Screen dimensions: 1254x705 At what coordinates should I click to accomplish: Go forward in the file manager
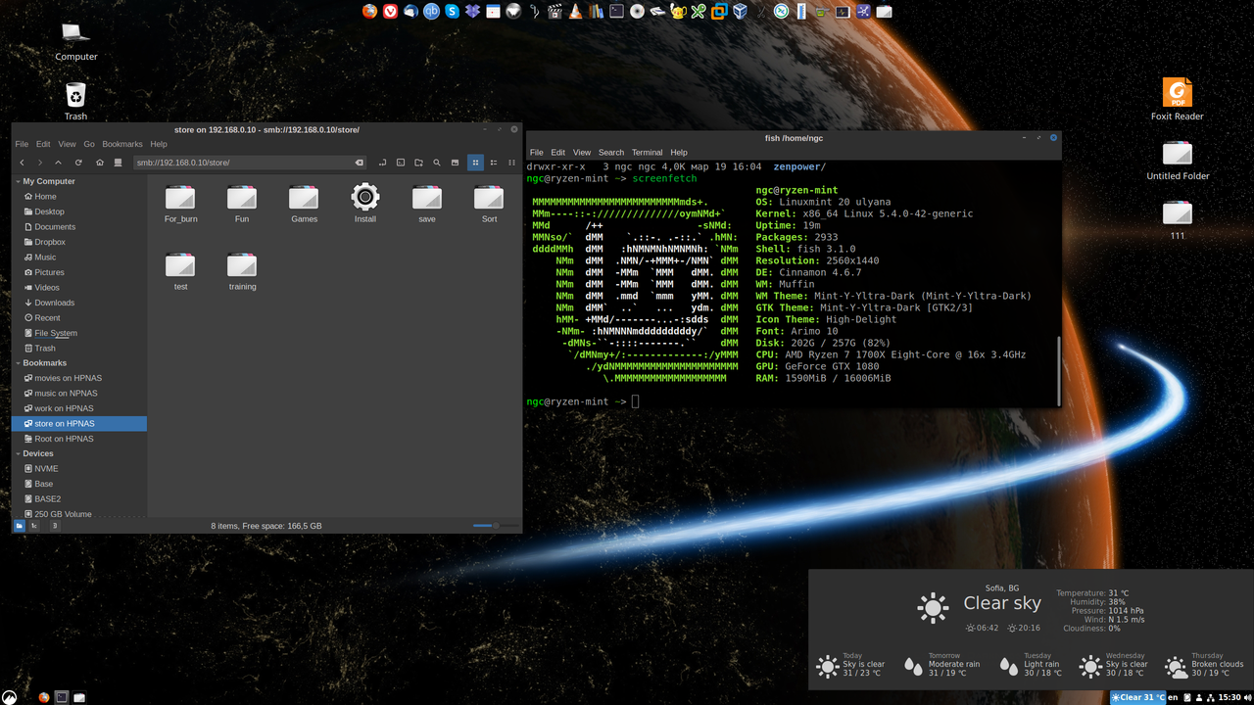[40, 163]
